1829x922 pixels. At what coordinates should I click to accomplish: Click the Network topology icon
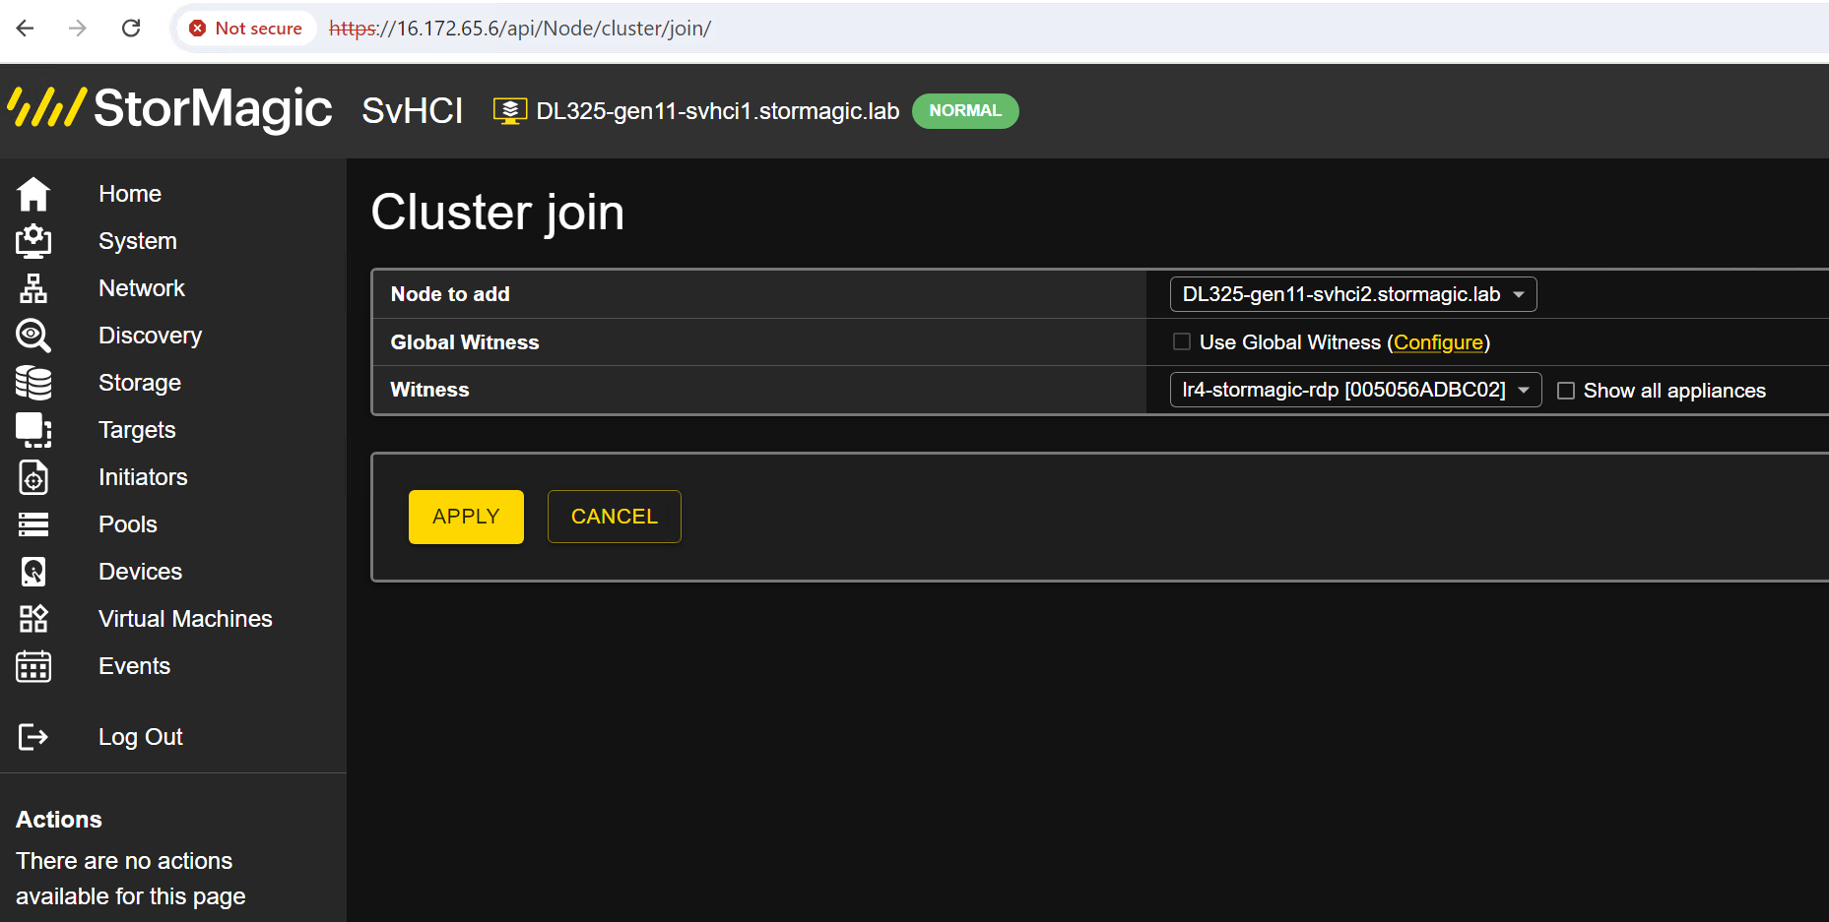click(x=33, y=288)
